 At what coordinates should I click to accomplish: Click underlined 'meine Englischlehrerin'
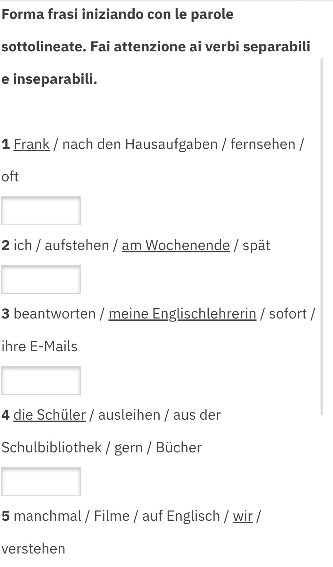[182, 314]
